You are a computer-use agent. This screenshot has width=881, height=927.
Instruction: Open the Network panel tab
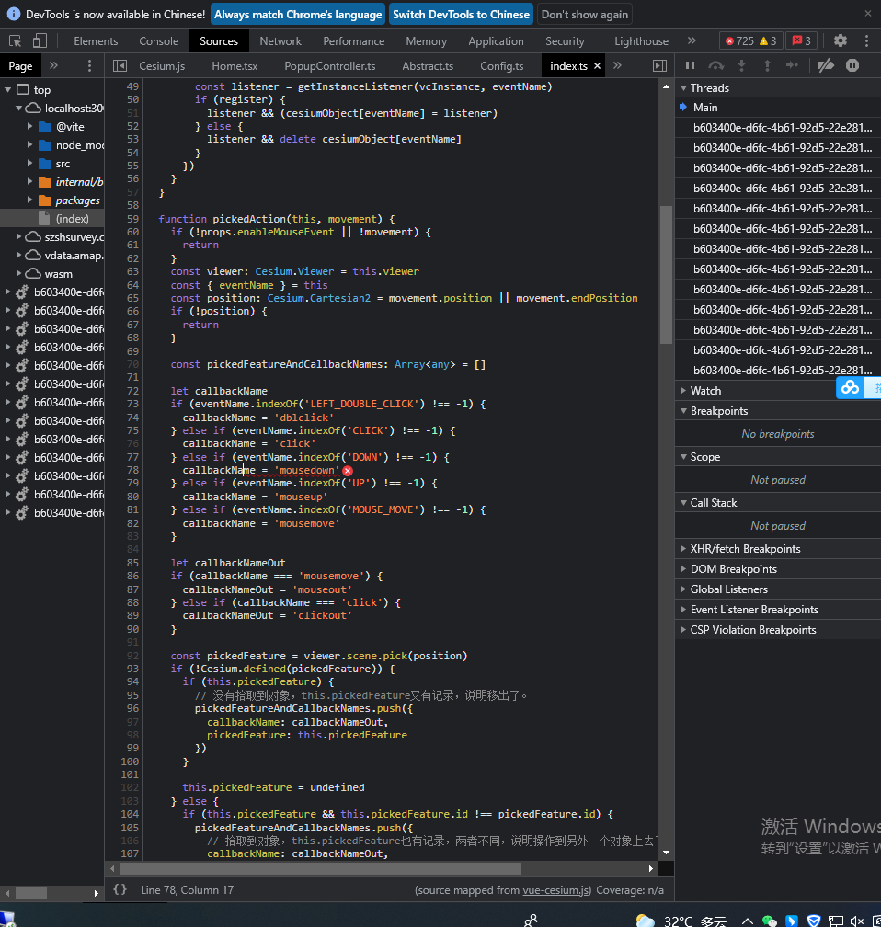280,40
